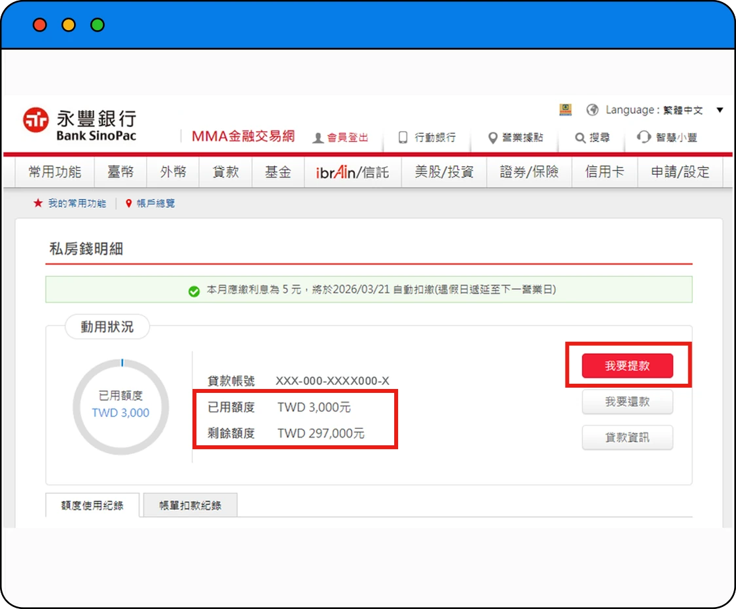Open 臺幣 menu
Screen dimensions: 736x609
[120, 172]
